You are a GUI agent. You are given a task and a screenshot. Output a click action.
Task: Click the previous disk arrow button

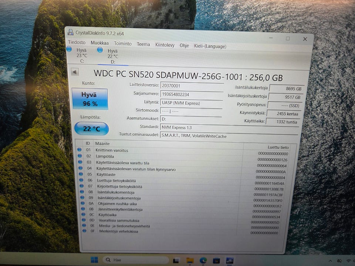75,72
